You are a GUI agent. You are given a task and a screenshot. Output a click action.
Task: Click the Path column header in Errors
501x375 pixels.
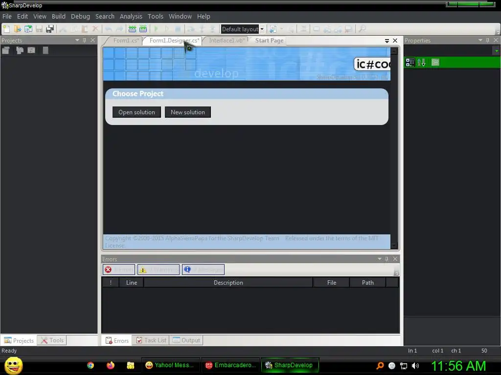point(368,283)
